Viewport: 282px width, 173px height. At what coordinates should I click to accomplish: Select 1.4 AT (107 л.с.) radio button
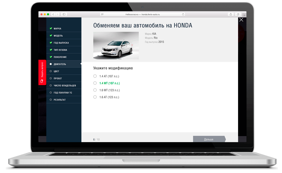pos(95,76)
